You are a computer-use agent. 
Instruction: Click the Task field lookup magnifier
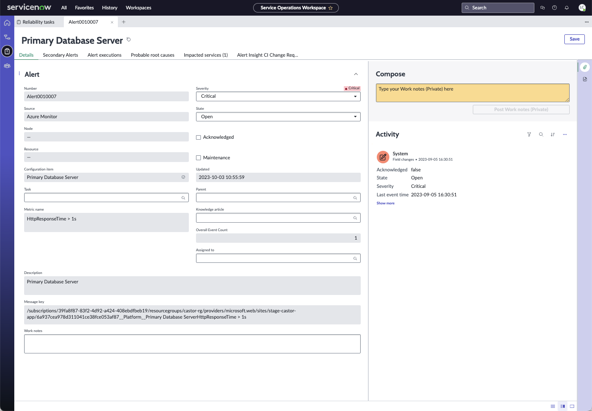pyautogui.click(x=183, y=198)
